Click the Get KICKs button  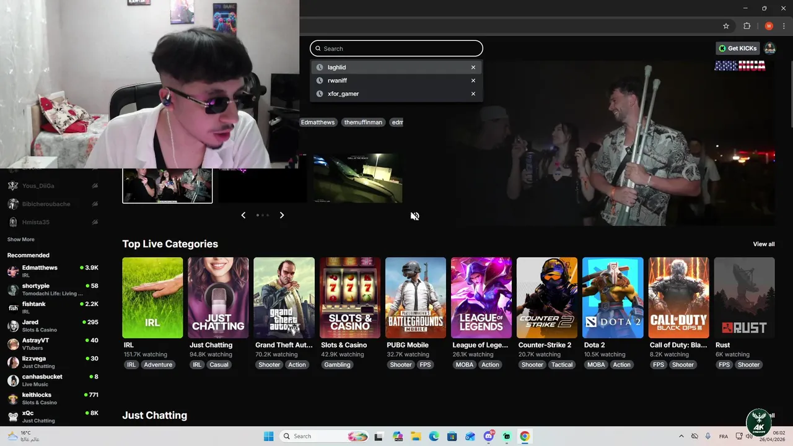coord(737,48)
